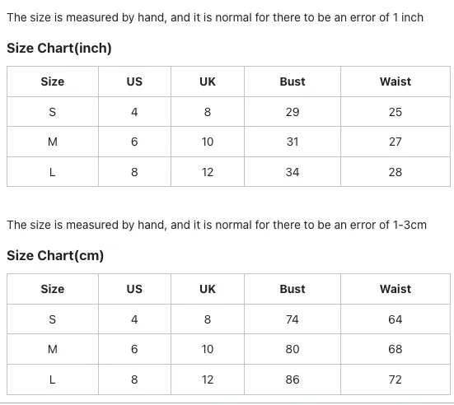Click the 1 inch error note text

[215, 17]
